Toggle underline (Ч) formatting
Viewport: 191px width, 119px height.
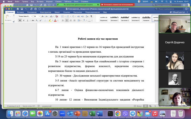click(x=27, y=21)
